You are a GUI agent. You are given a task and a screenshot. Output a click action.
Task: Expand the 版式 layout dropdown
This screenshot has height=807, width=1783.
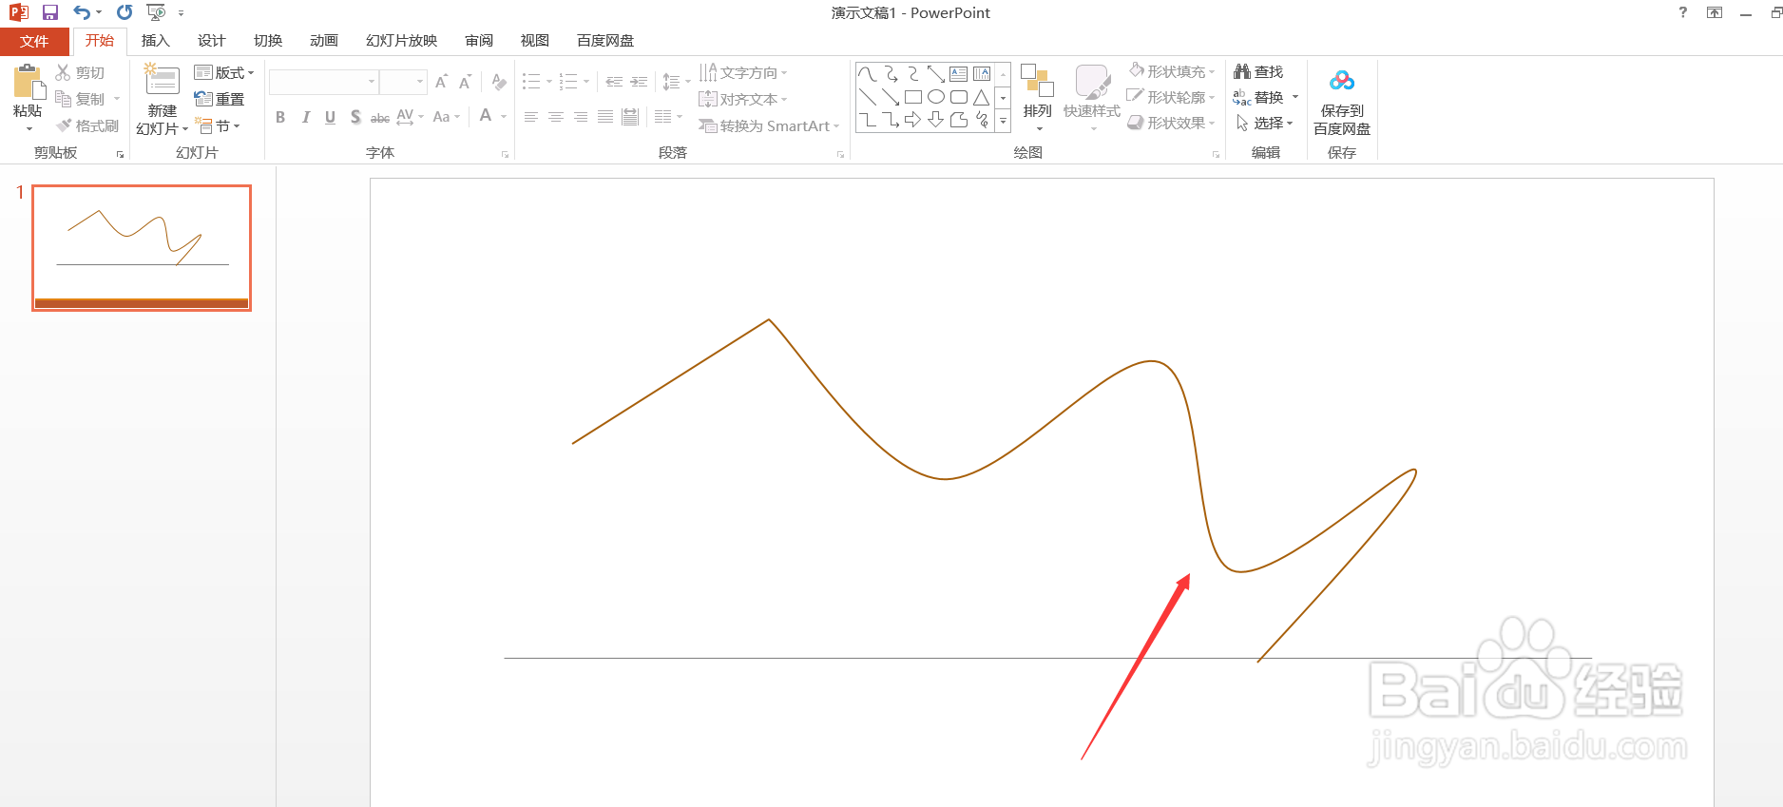pyautogui.click(x=224, y=72)
